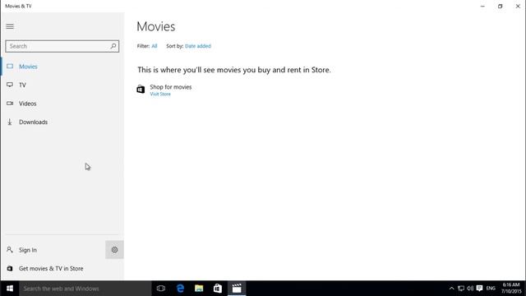Click Sign In in the sidebar
The width and height of the screenshot is (526, 296).
click(x=53, y=250)
